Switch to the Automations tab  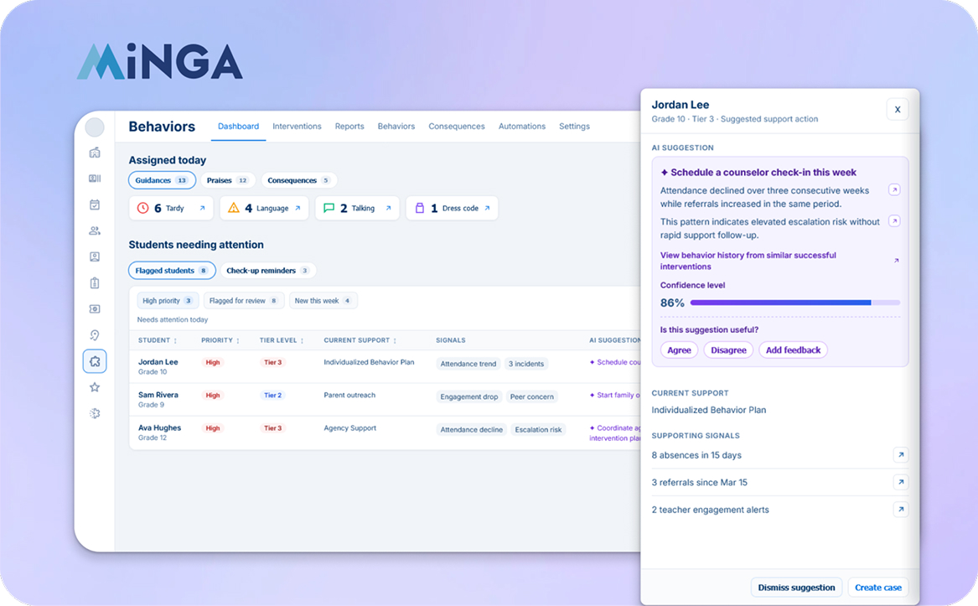(522, 126)
